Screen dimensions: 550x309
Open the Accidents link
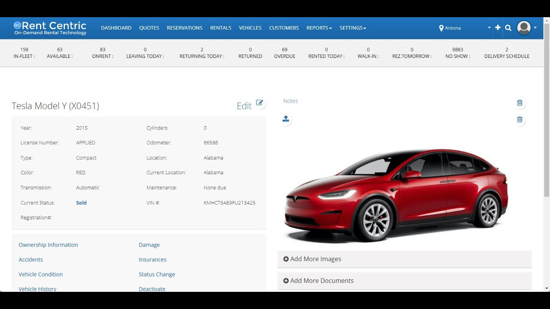(31, 260)
